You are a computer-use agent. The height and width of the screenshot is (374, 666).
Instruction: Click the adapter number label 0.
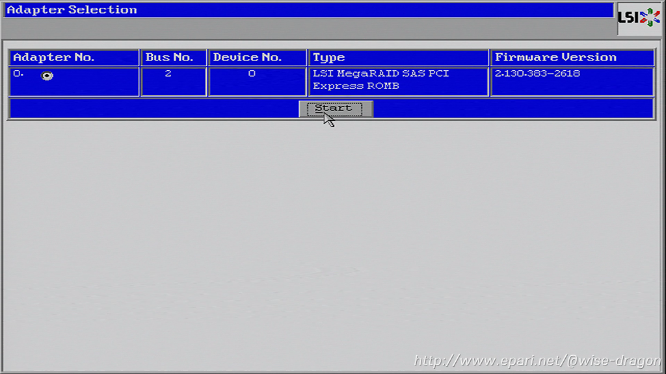pos(18,73)
